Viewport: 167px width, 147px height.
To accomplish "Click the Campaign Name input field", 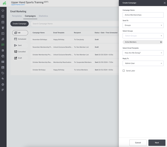I will (x=143, y=15).
